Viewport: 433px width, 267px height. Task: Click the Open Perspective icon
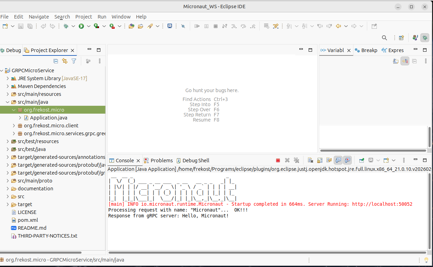point(401,38)
